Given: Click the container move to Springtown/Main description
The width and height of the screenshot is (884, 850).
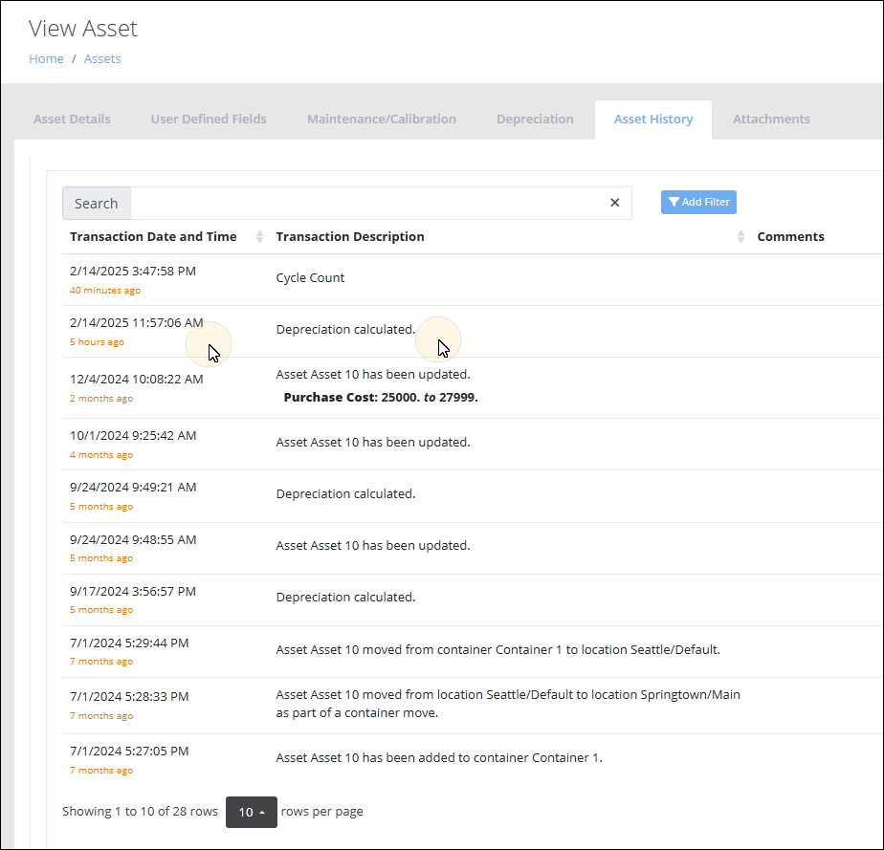Looking at the screenshot, I should (x=508, y=704).
